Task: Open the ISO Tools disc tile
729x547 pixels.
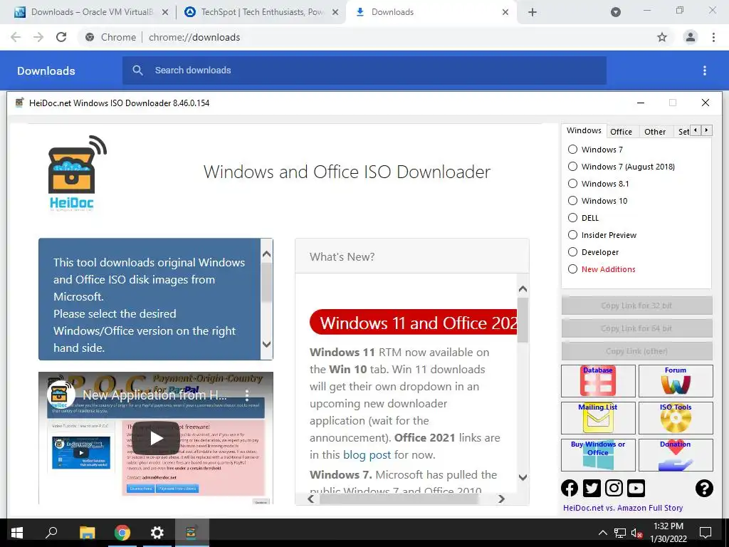Action: tap(676, 417)
